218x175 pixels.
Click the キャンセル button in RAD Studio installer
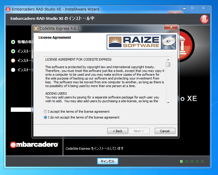[108, 161]
